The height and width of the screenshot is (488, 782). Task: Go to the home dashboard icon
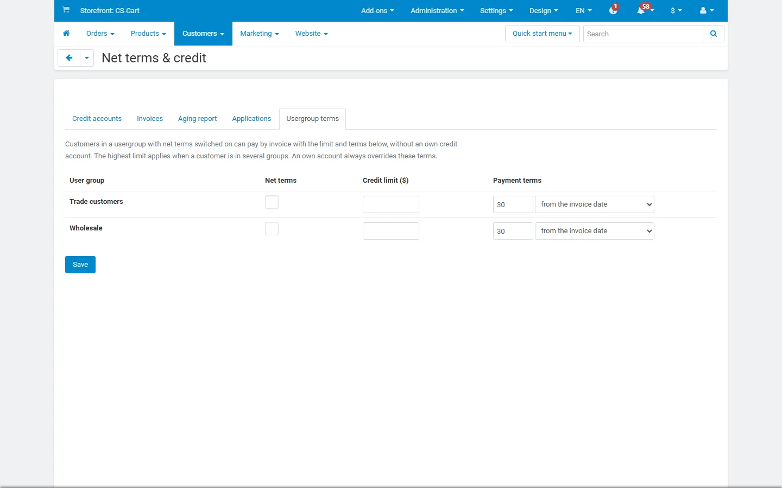click(66, 34)
